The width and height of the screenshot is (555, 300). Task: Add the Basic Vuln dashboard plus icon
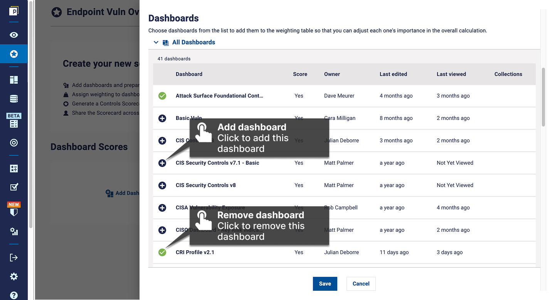click(162, 118)
